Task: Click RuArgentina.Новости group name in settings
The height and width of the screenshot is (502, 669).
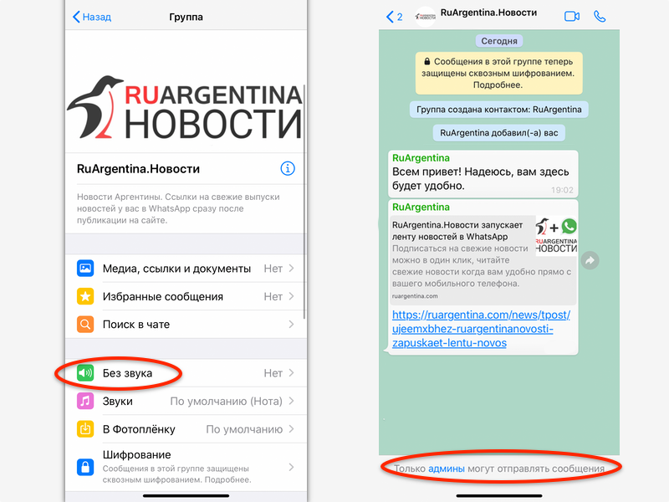Action: pos(138,169)
